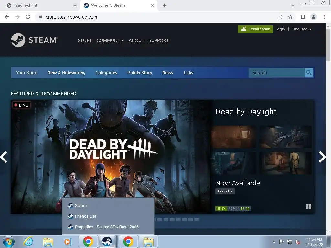Expand the Categories menu

click(x=106, y=73)
